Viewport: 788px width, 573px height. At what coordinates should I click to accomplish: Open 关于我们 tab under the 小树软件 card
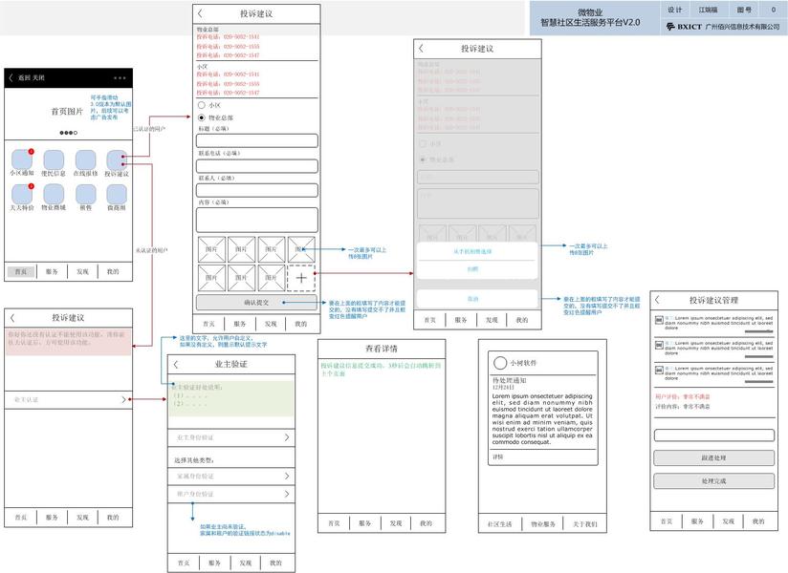click(x=585, y=524)
